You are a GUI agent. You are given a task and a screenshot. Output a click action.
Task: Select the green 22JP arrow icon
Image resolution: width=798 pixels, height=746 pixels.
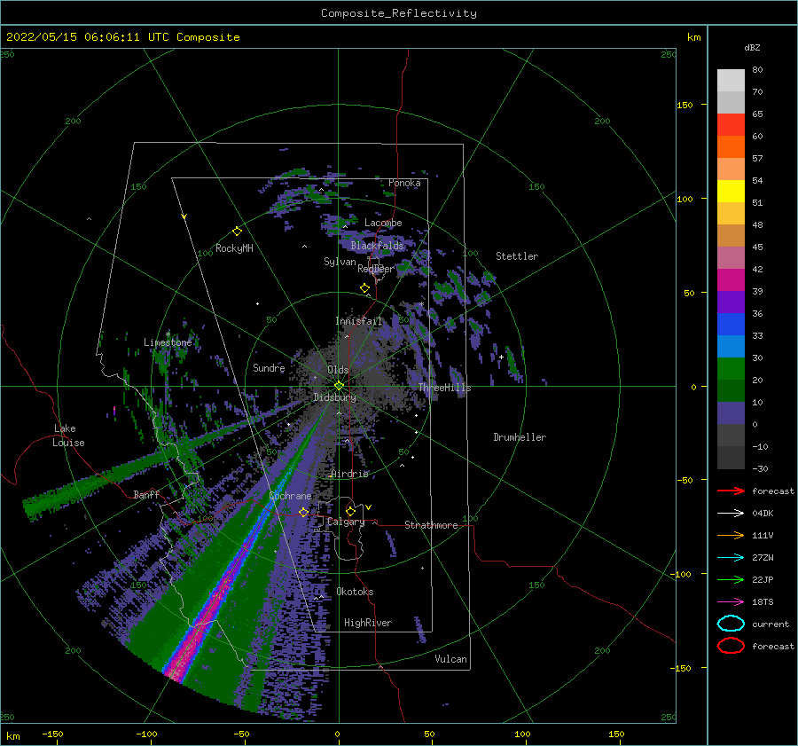click(731, 579)
